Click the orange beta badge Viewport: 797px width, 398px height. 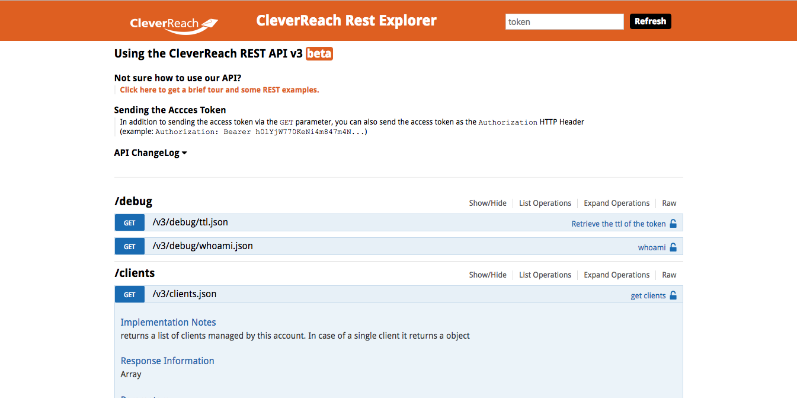pos(319,54)
